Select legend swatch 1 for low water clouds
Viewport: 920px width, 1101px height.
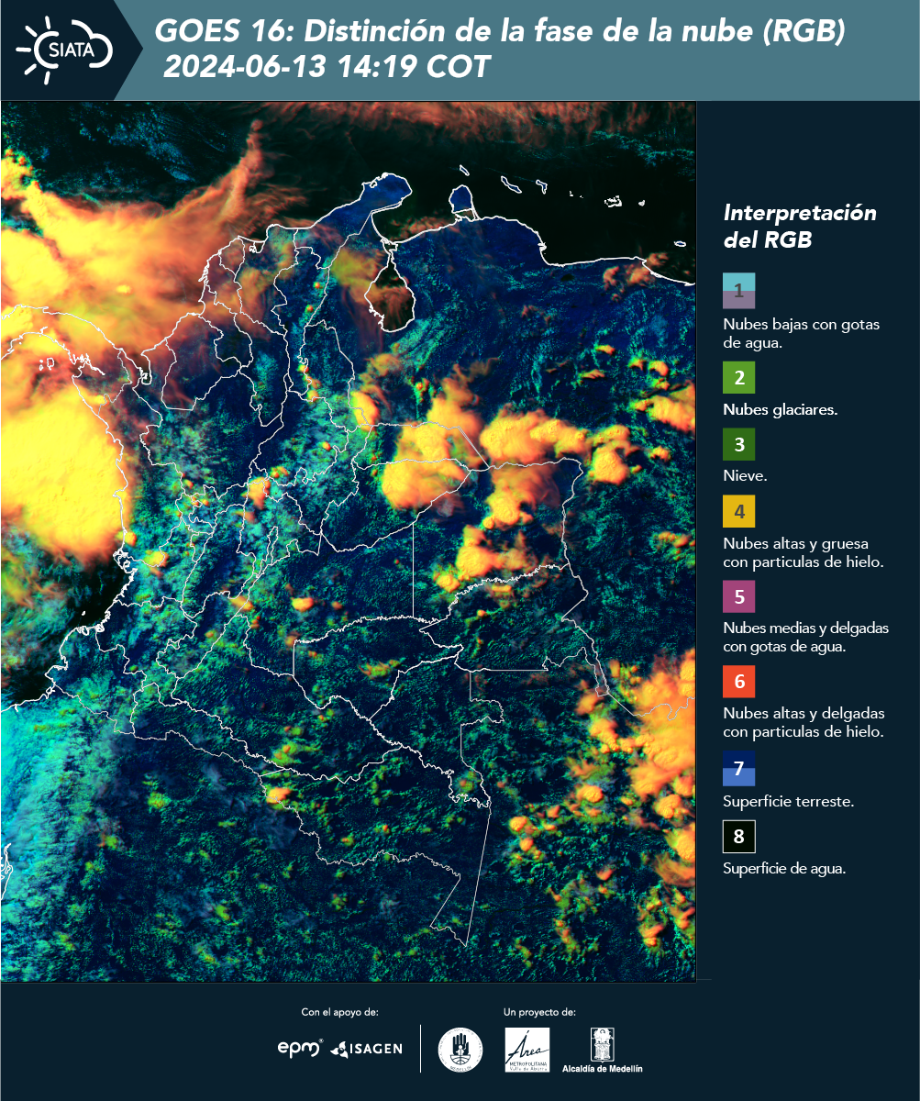738,291
